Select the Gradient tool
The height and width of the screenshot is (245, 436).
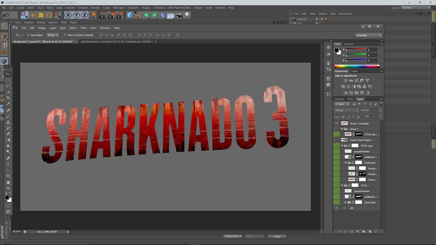pos(8,140)
